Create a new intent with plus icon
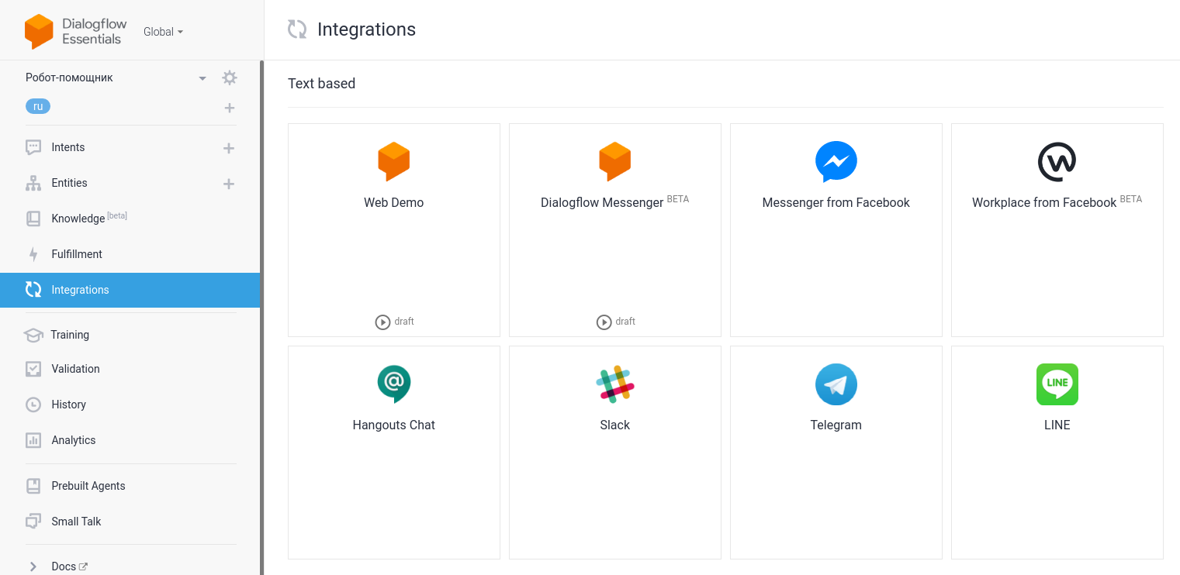This screenshot has height=575, width=1180. [x=229, y=148]
